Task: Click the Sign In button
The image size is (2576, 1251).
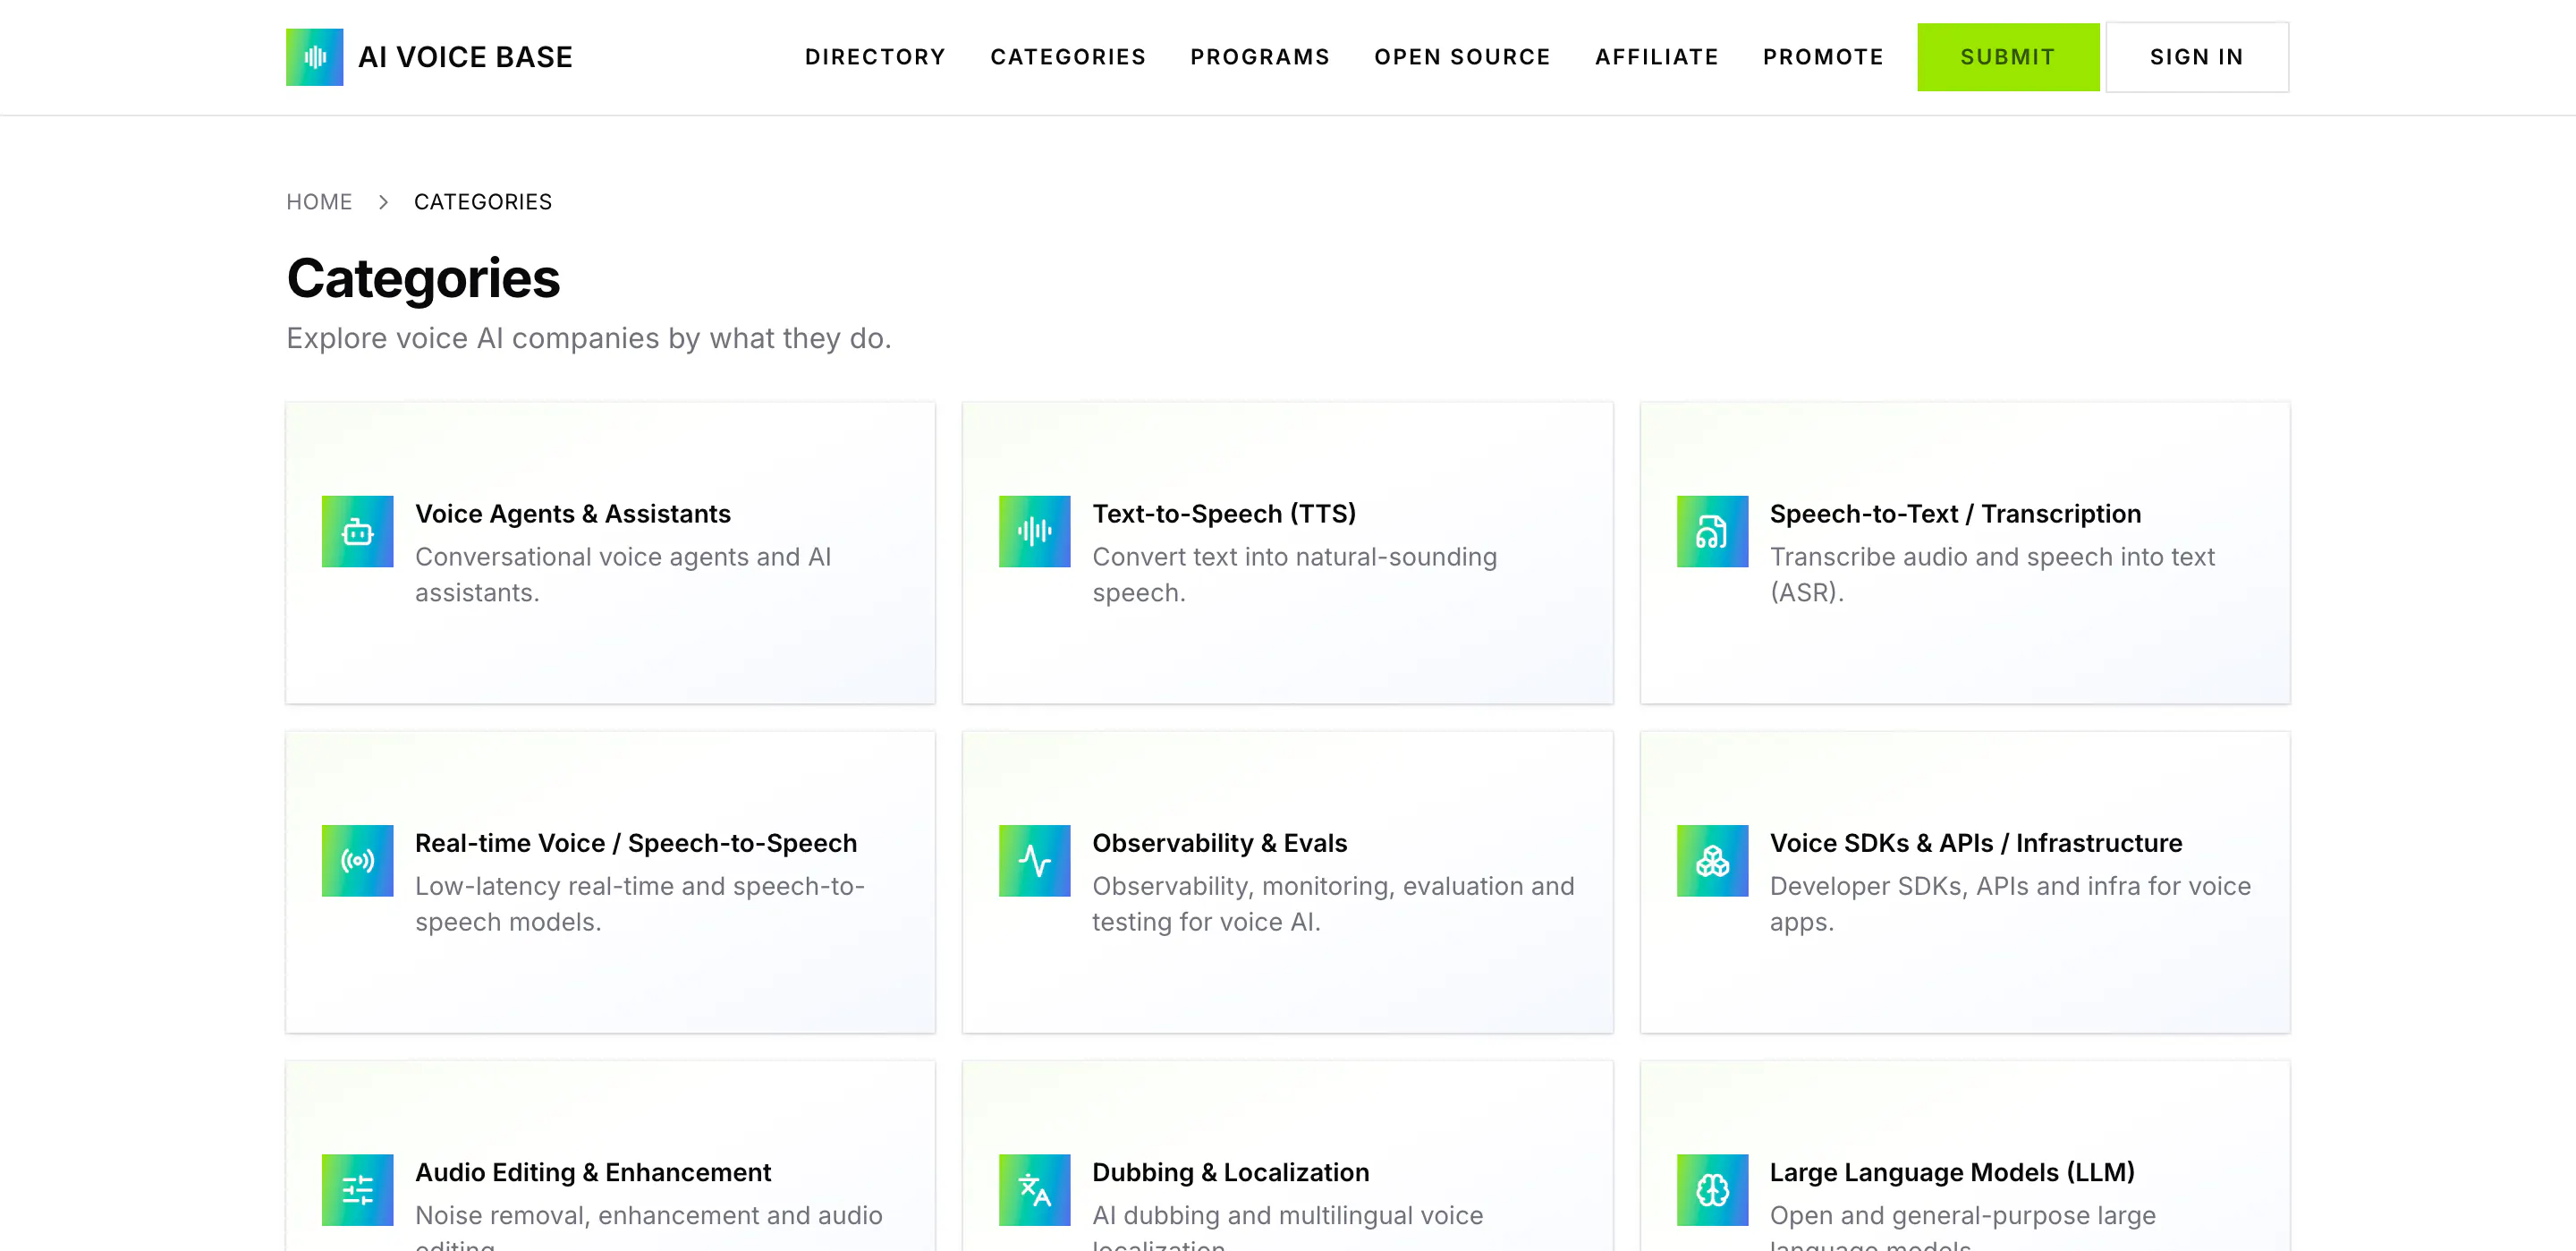Action: 2197,57
